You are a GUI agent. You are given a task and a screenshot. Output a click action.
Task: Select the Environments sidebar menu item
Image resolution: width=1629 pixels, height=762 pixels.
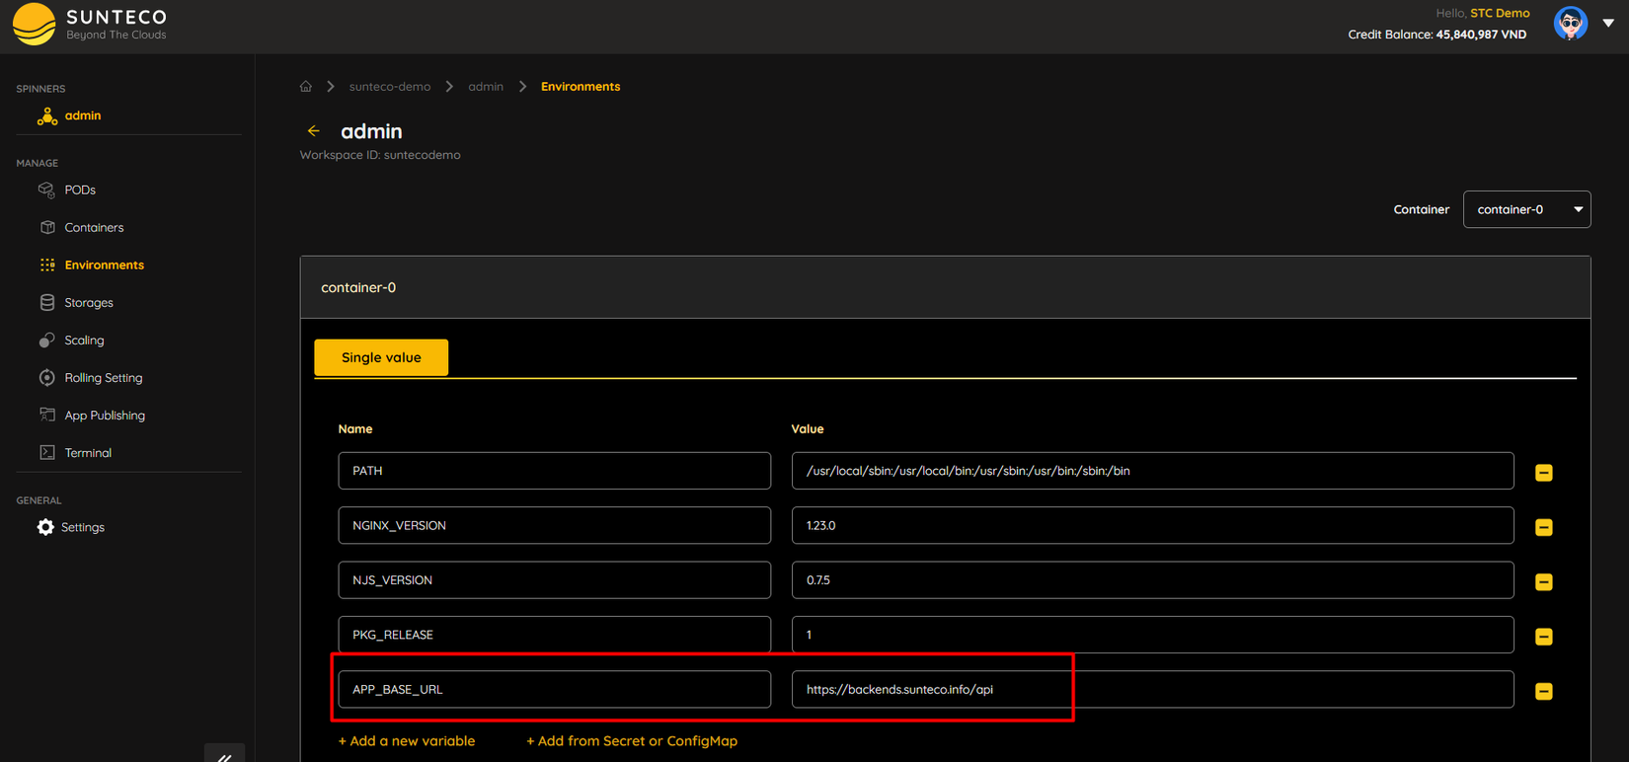pyautogui.click(x=104, y=265)
